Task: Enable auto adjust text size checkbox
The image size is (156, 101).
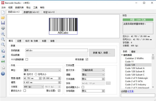Action: [83, 87]
